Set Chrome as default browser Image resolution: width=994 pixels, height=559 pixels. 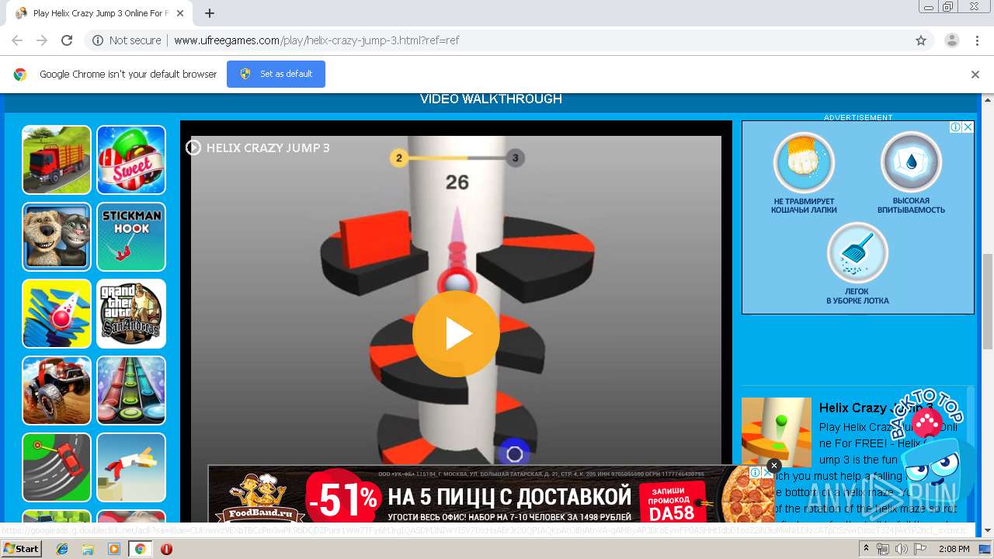click(x=276, y=74)
